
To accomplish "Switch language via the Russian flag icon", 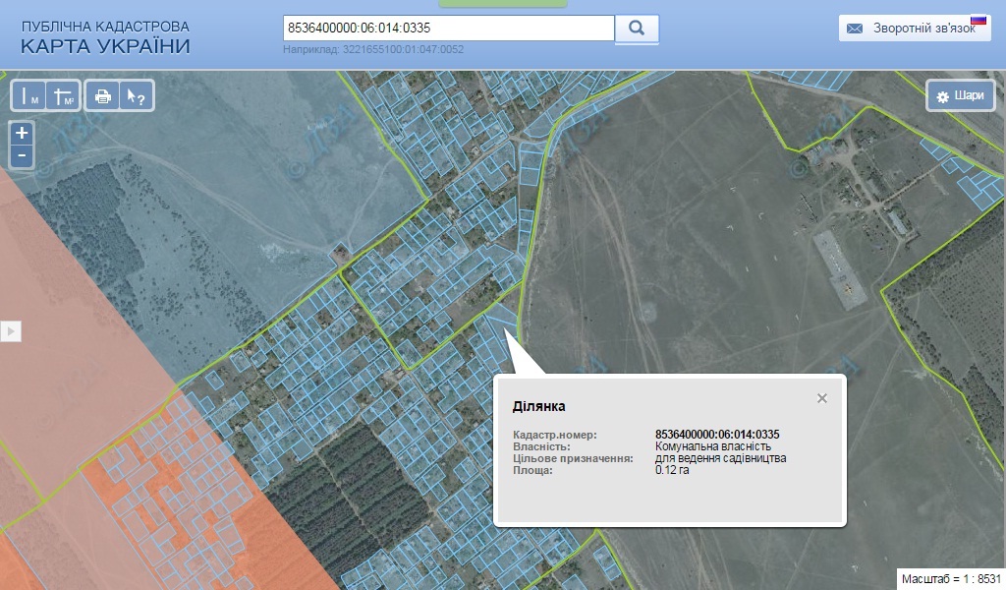I will click(978, 20).
